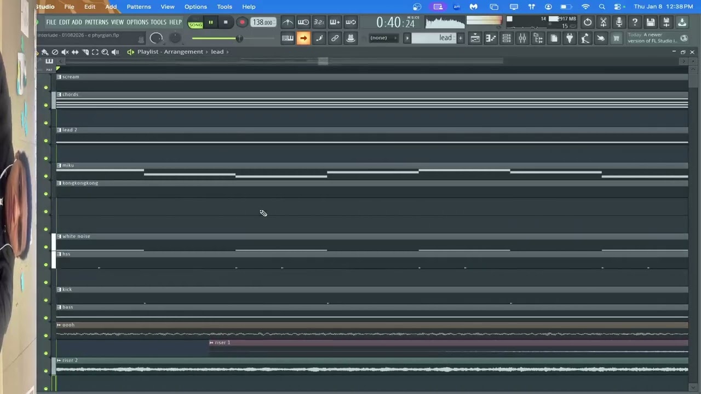
Task: Select the Mute tool in the playlist toolbar
Action: click(65, 52)
